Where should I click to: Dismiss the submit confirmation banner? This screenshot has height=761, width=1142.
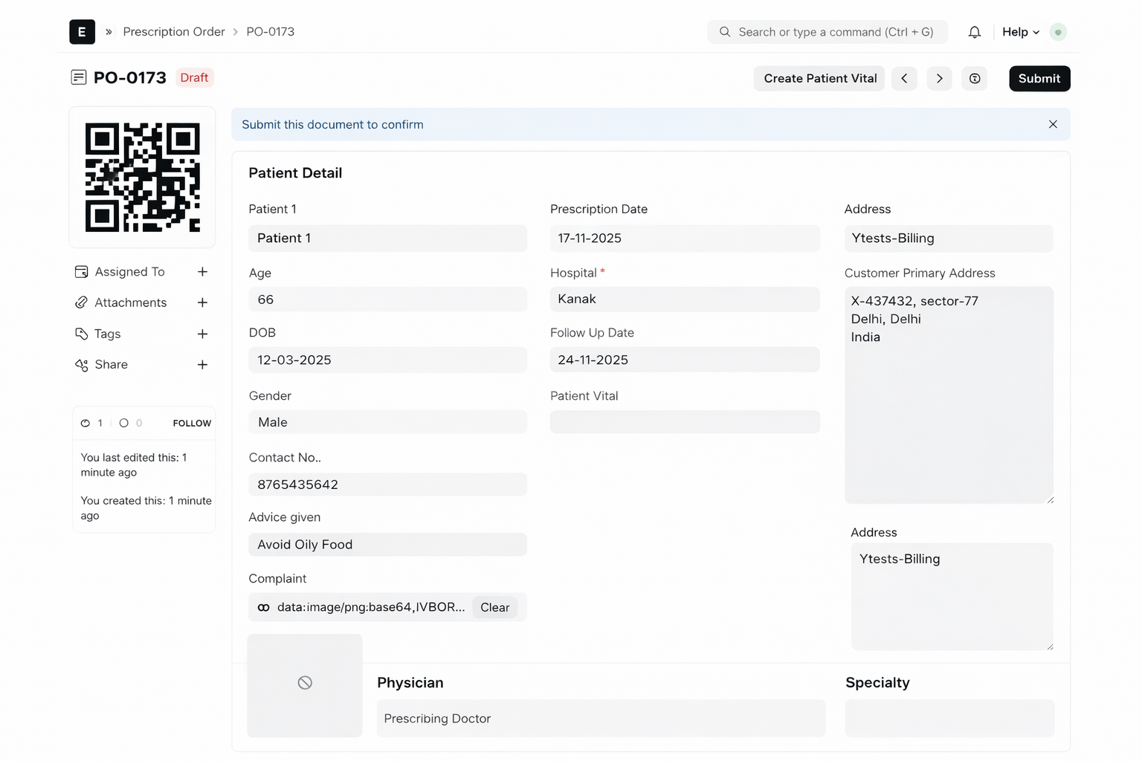(x=1052, y=124)
